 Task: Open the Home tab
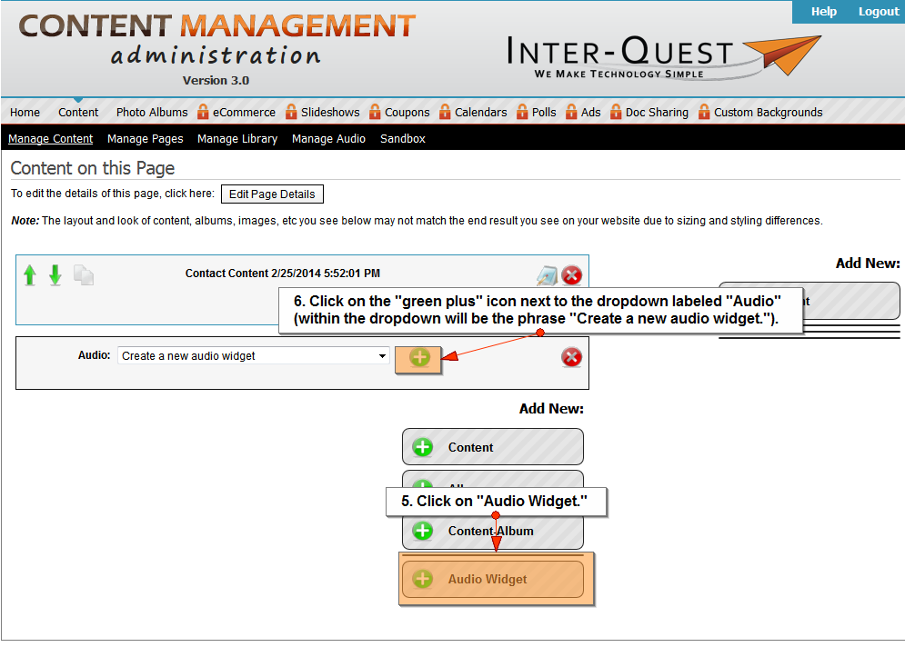pos(25,113)
